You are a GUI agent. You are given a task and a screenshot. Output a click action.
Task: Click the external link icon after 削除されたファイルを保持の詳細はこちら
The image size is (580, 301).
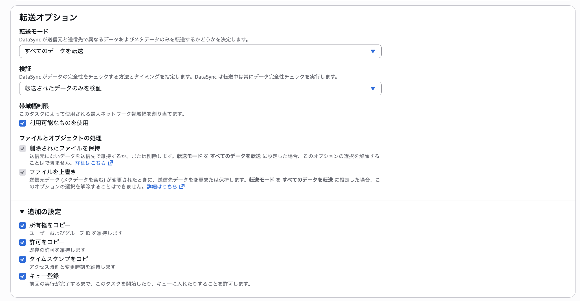(110, 163)
